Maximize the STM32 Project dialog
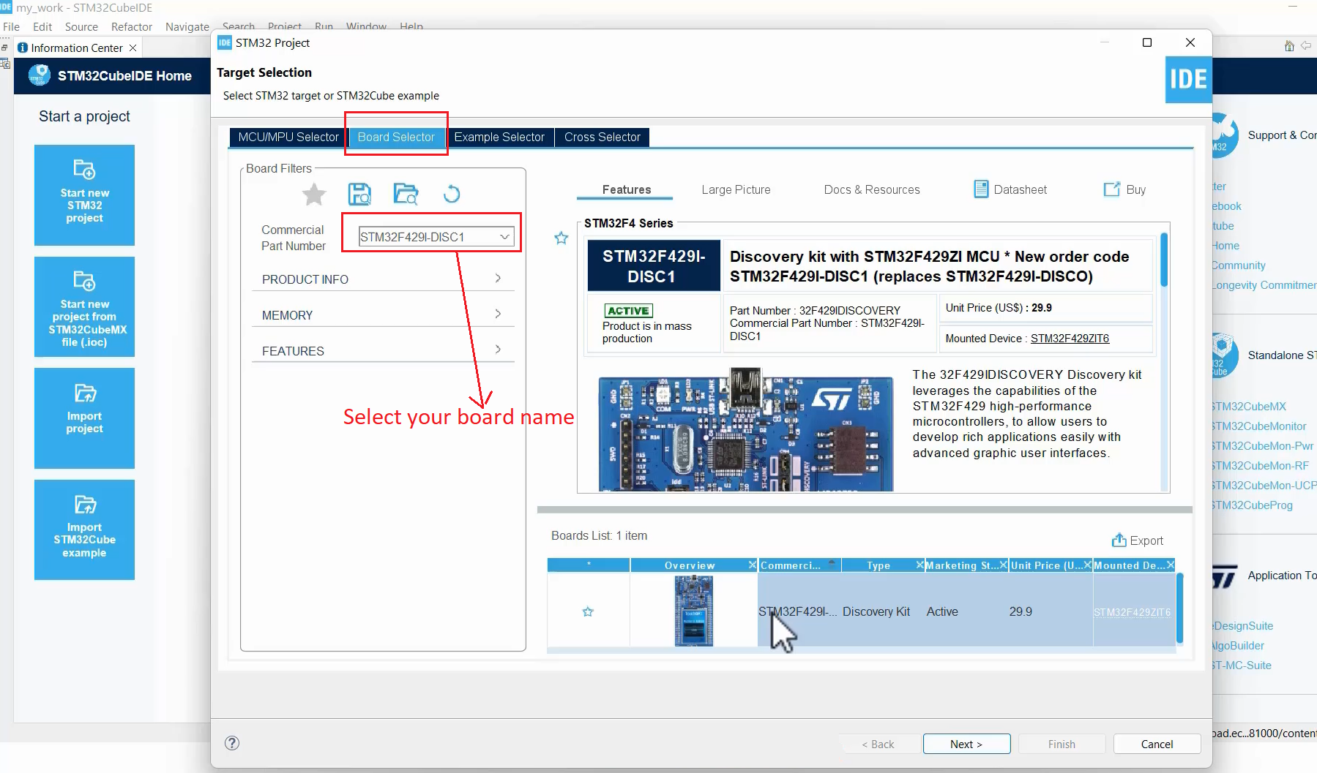The height and width of the screenshot is (773, 1317). 1147,42
